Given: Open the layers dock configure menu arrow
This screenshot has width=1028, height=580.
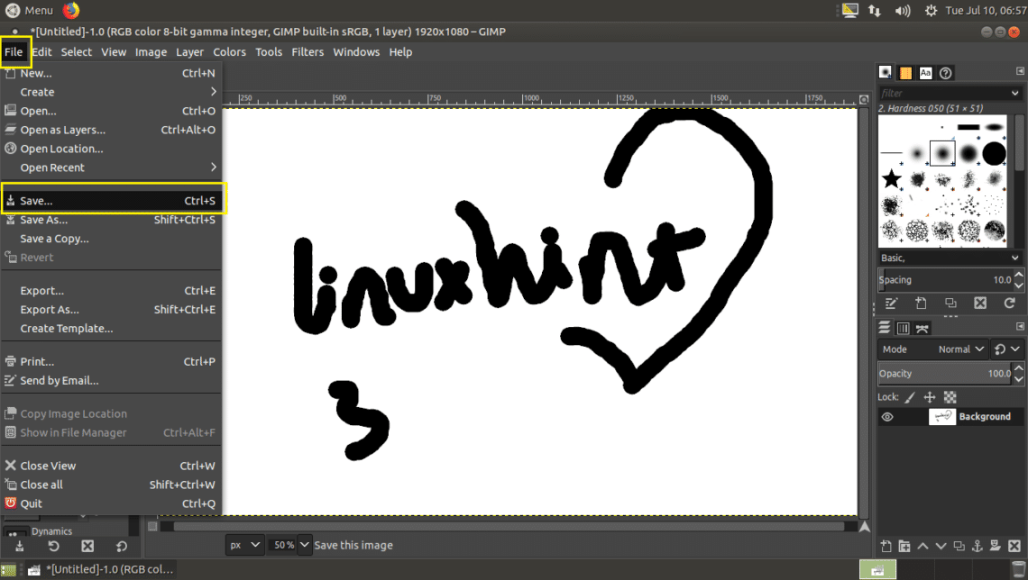Looking at the screenshot, I should (1020, 326).
